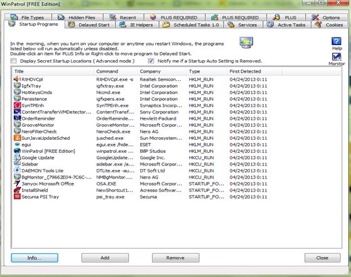Screen dimensions: 351x277
Task: Select the RtHDVCpl speaker icon
Action: tap(17, 79)
